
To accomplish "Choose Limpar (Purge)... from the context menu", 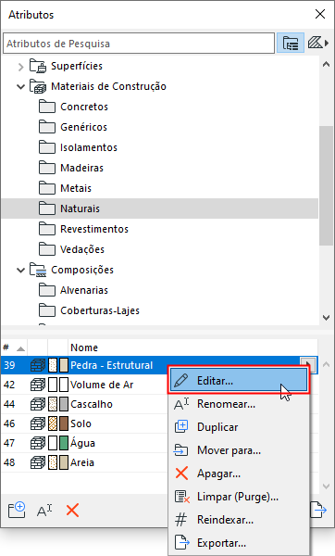I will (239, 497).
